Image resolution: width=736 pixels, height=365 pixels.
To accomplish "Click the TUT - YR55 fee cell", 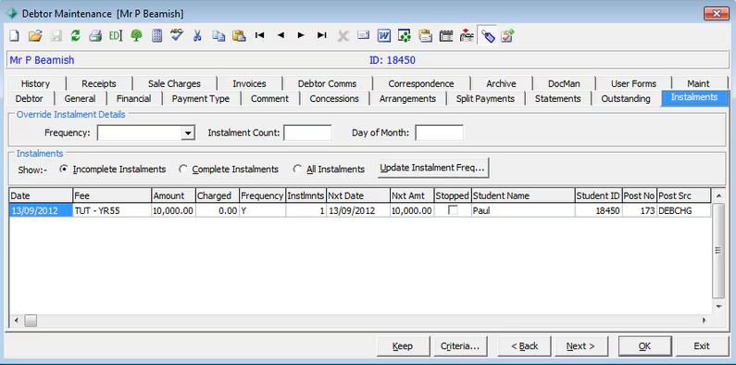I will pos(112,210).
